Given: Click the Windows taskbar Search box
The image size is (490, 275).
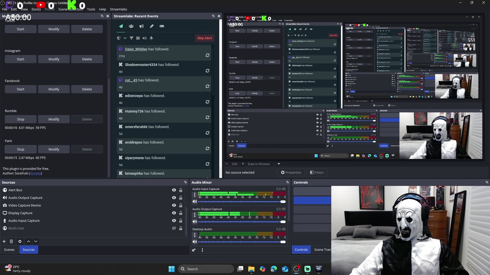Looking at the screenshot, I should 206,269.
